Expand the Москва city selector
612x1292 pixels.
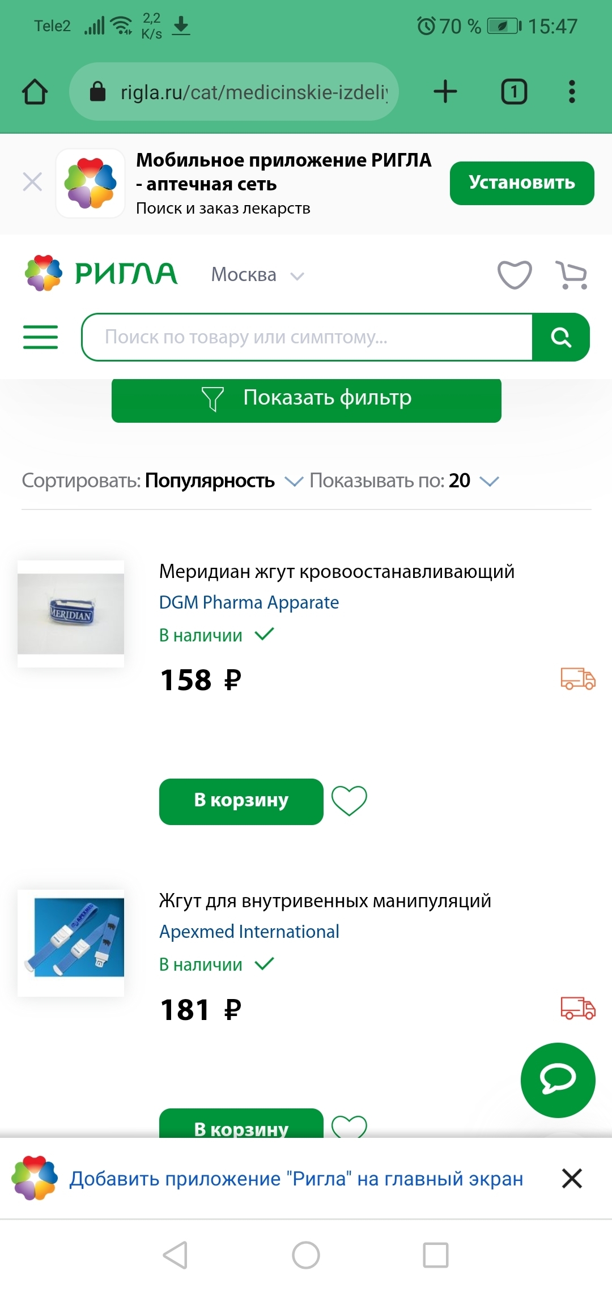pyautogui.click(x=258, y=275)
